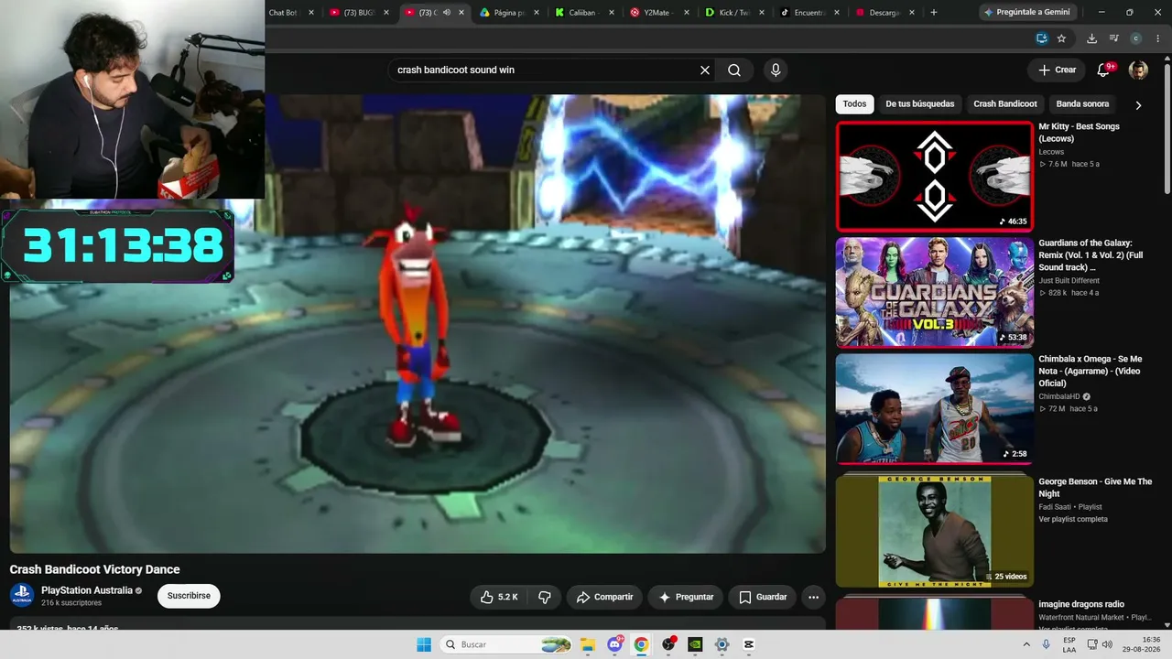Open NVIDIA app from taskbar

point(695,644)
